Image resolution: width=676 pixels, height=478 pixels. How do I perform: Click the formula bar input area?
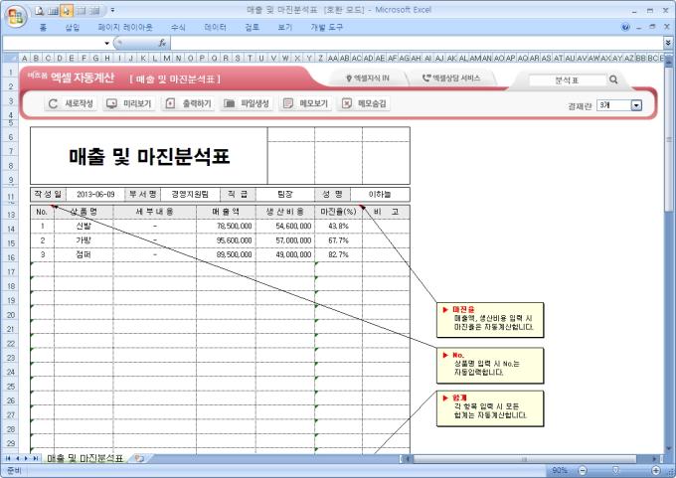click(417, 43)
